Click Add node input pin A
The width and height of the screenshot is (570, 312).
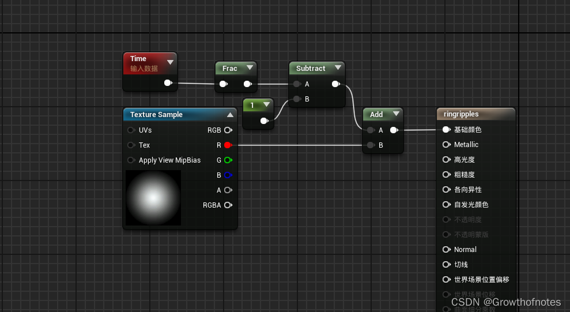371,130
